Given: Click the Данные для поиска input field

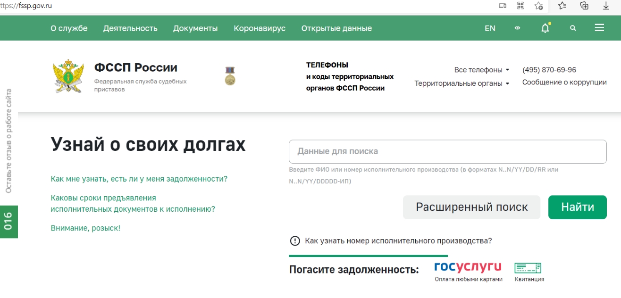Looking at the screenshot, I should click(448, 152).
